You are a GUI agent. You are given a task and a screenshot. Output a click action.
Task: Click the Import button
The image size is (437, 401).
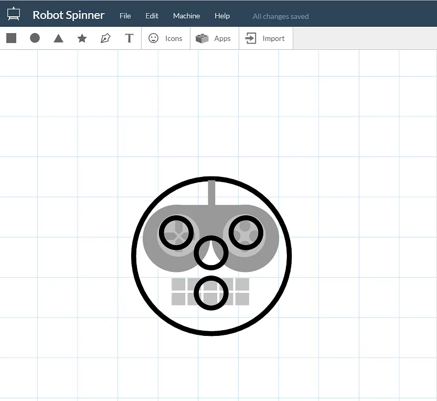click(x=265, y=38)
